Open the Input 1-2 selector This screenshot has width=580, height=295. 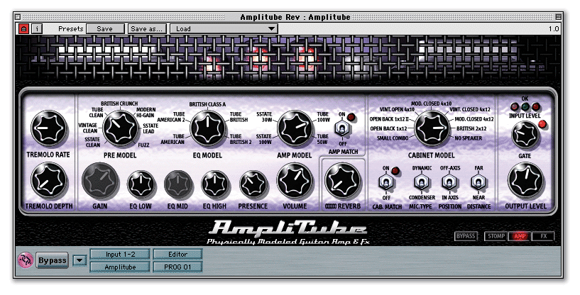pyautogui.click(x=120, y=254)
